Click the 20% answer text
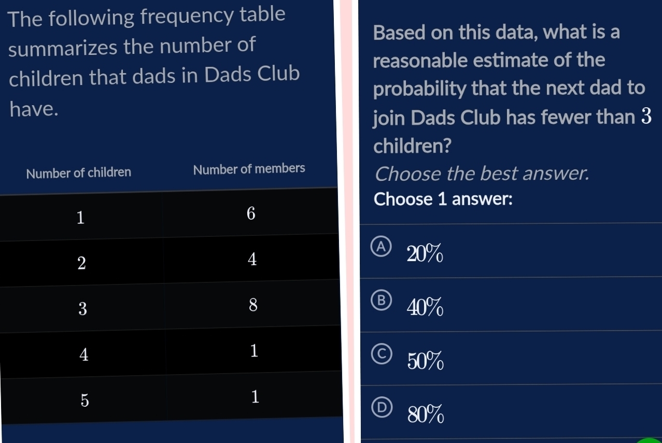Screen dimensions: 662x443 click(x=425, y=255)
